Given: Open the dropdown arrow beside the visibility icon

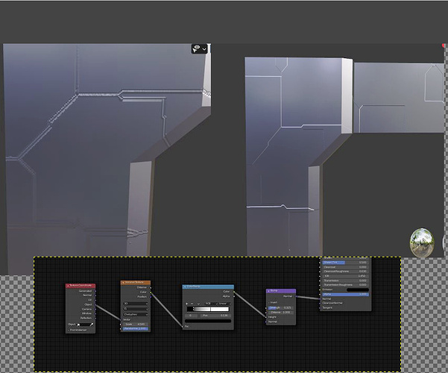Looking at the screenshot, I should [x=204, y=49].
